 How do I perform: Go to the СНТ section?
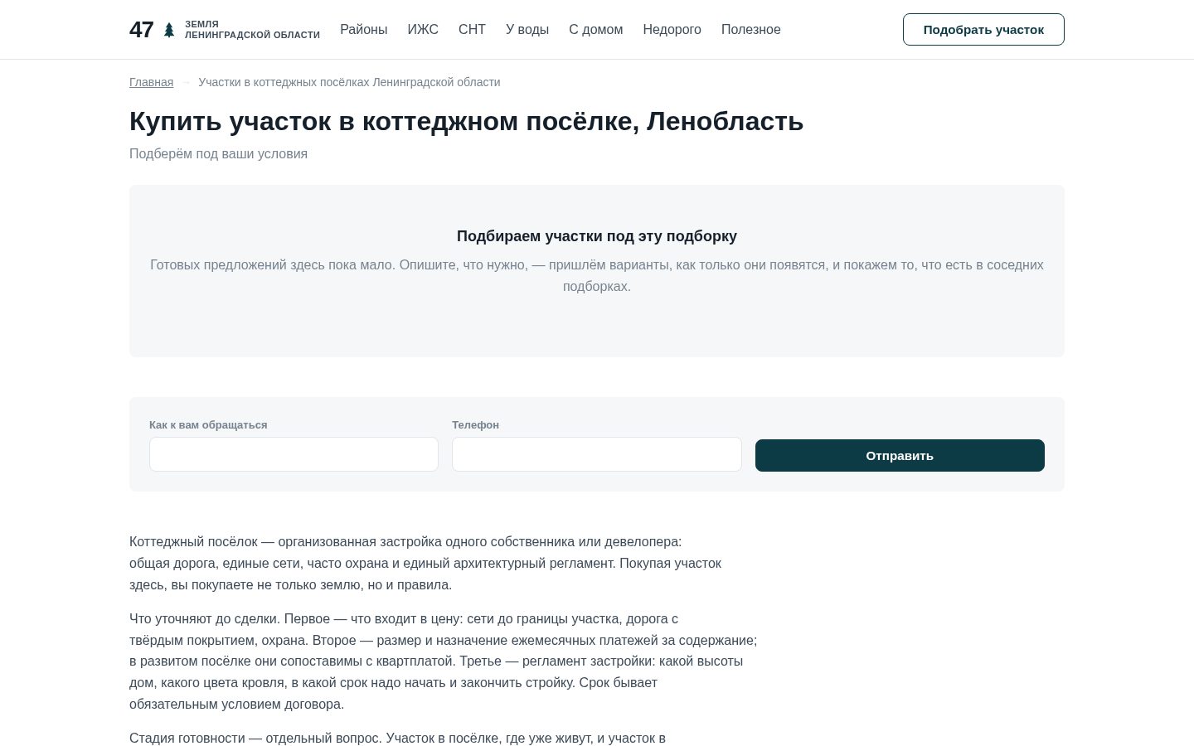pyautogui.click(x=472, y=30)
